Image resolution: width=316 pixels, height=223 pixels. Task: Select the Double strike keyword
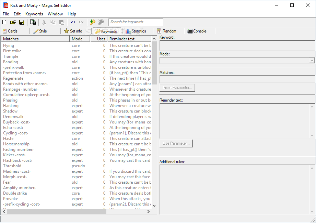[x=76, y=193]
